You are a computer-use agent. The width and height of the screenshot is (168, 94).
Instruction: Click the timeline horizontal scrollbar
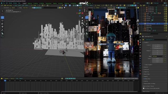pyautogui.click(x=69, y=92)
